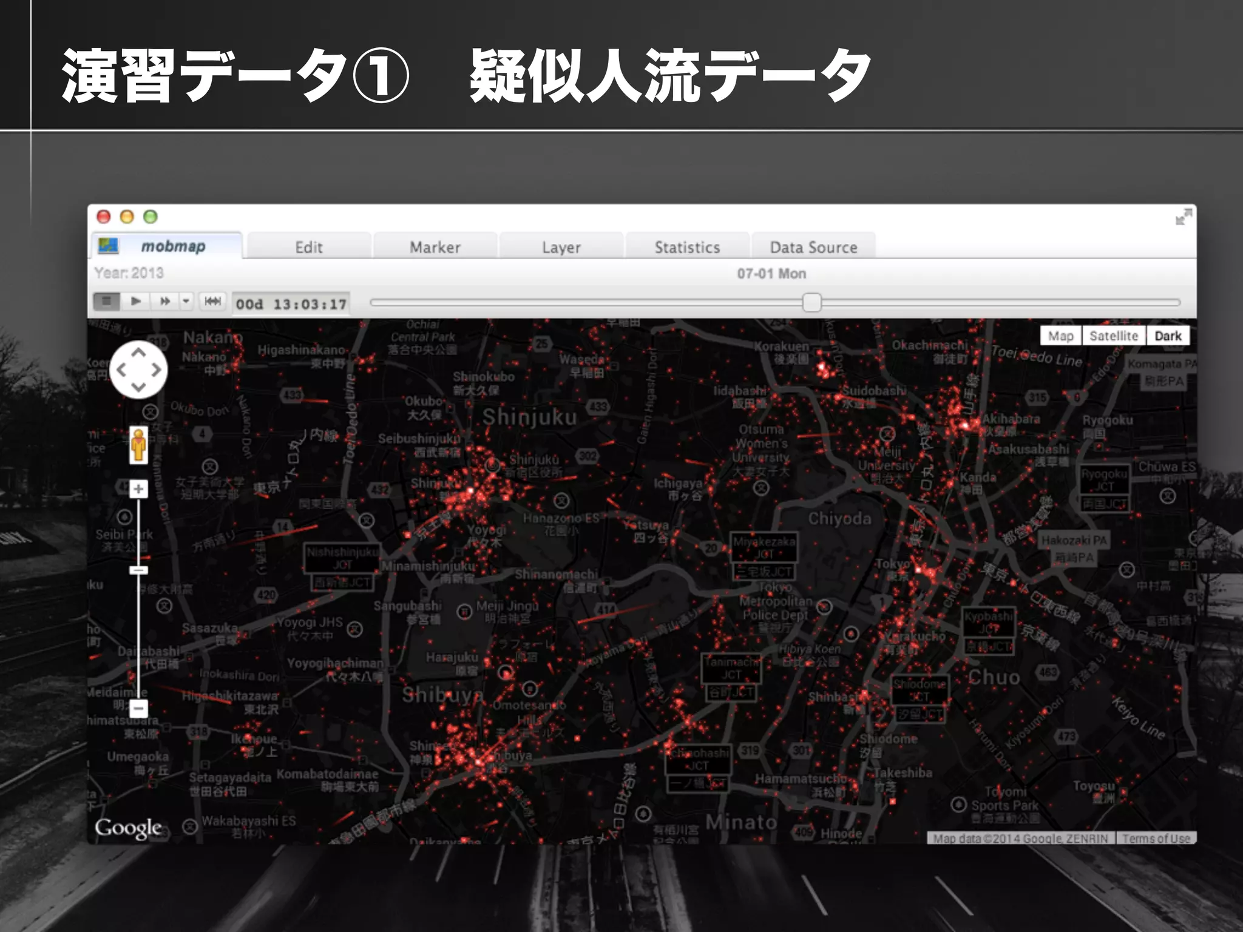This screenshot has height=932, width=1243.
Task: Start playback with the play button
Action: 136,302
